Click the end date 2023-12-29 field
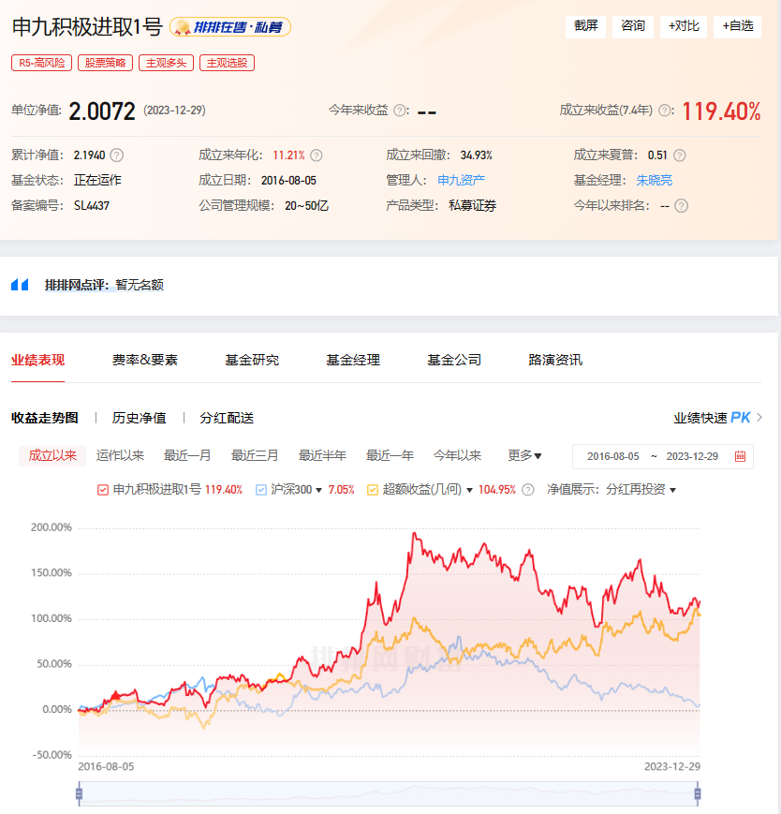This screenshot has width=781, height=814. pyautogui.click(x=692, y=456)
